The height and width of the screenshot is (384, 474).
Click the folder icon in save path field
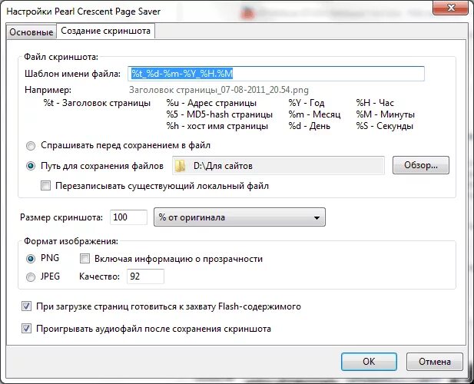tap(181, 166)
